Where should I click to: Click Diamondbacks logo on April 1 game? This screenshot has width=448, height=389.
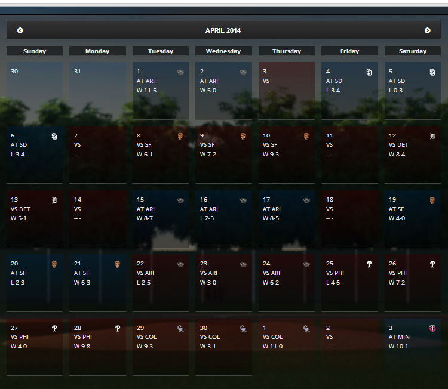pos(180,72)
